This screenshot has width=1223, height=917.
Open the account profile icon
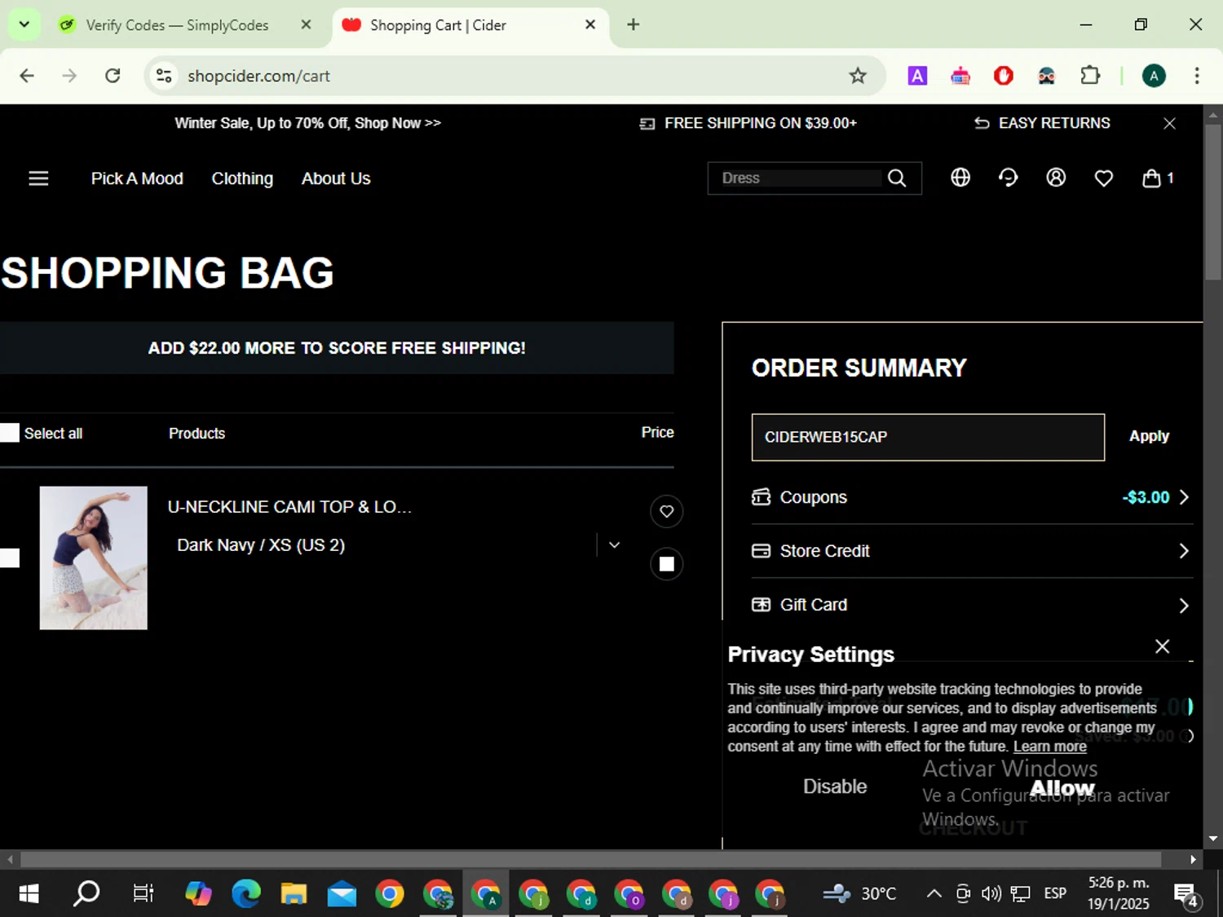1056,178
